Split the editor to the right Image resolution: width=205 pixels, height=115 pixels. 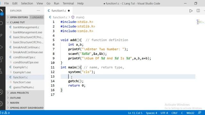[x=198, y=11]
